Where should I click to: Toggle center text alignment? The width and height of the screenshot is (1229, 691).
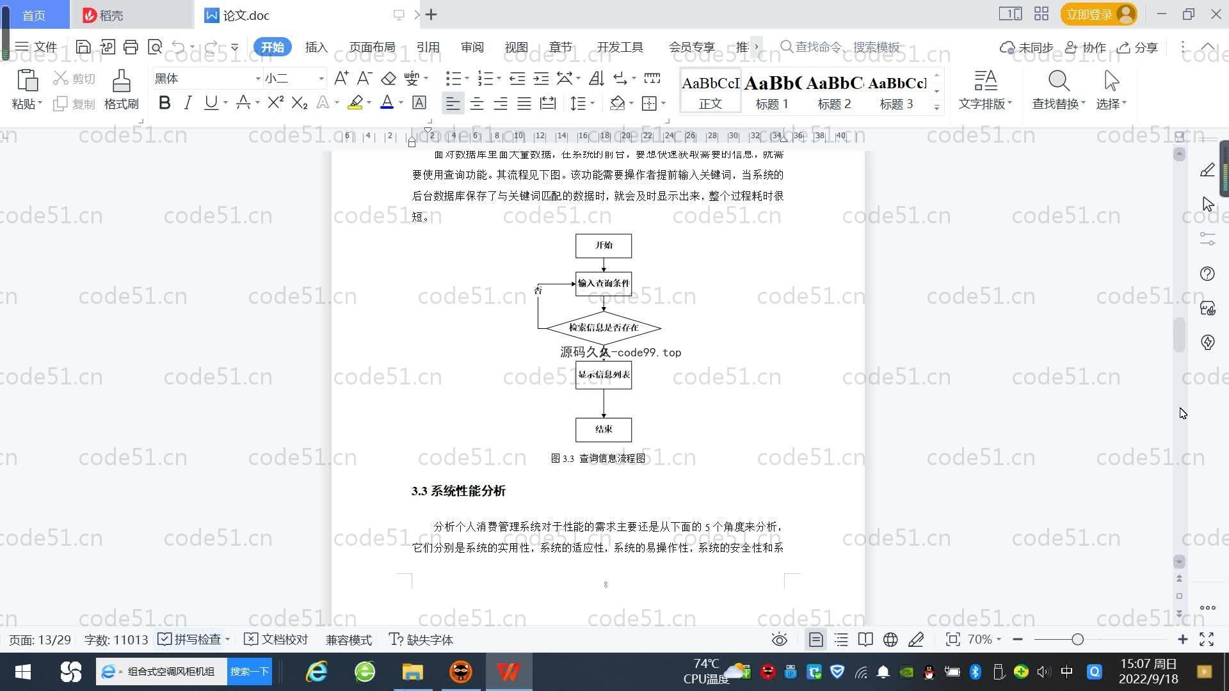pyautogui.click(x=477, y=103)
